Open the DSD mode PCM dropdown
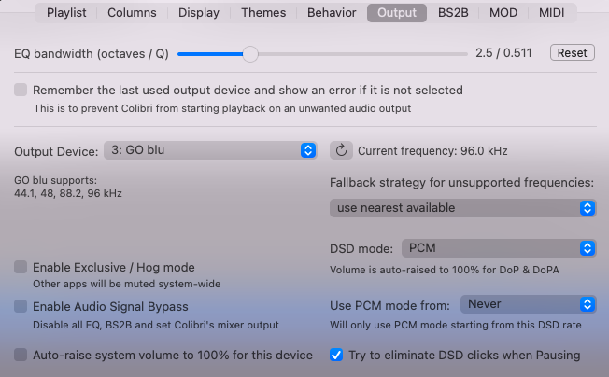Image resolution: width=609 pixels, height=377 pixels. point(499,248)
